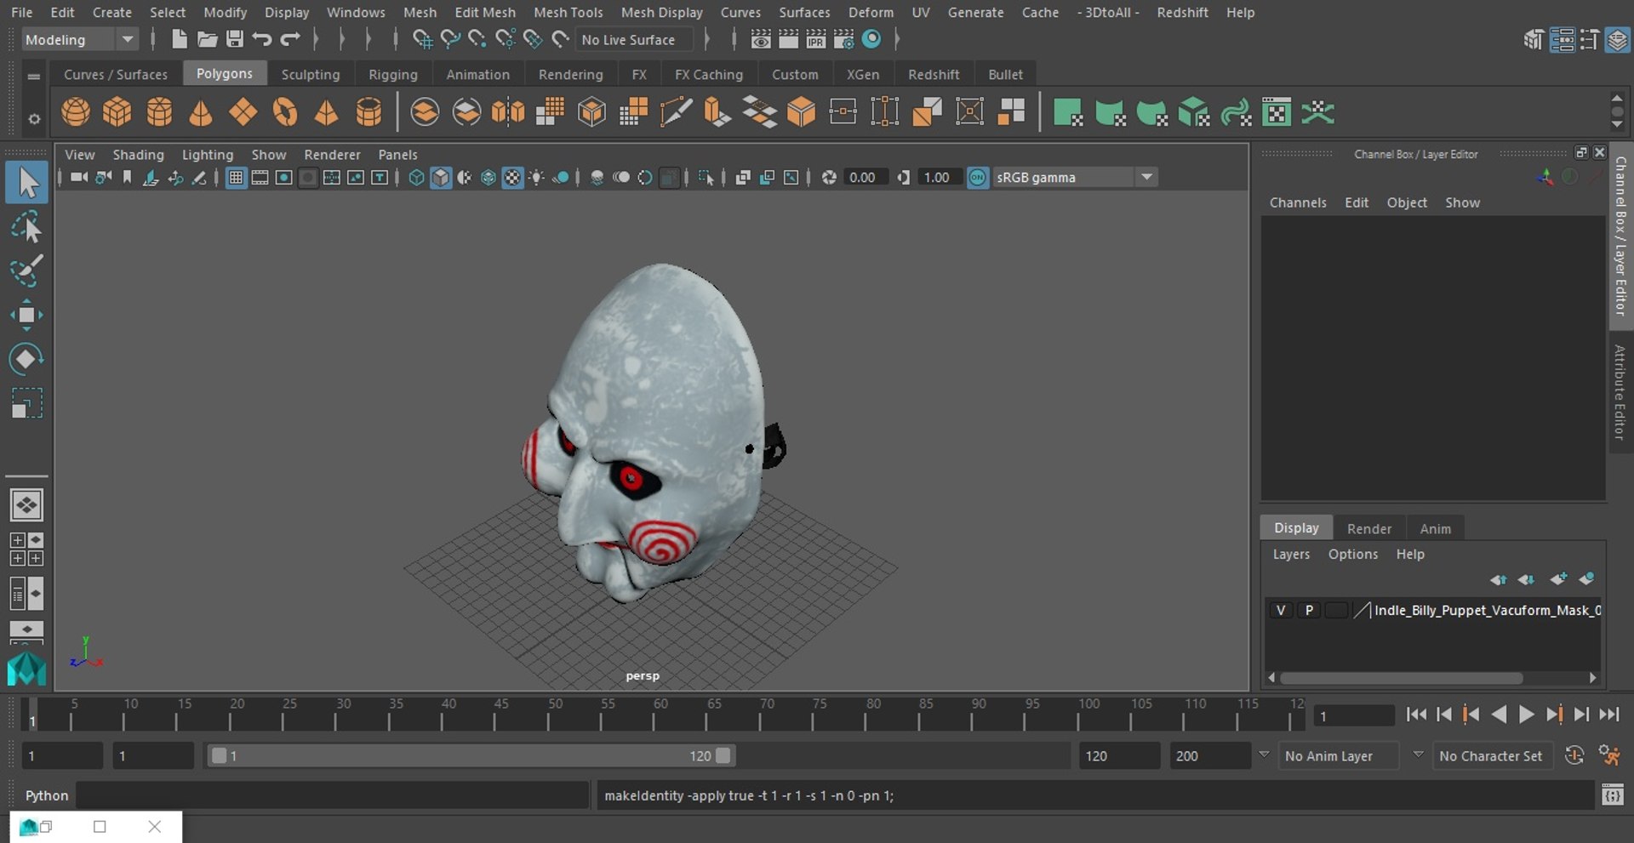Select the Rotate tool in toolbox
The image size is (1634, 843).
pos(26,359)
